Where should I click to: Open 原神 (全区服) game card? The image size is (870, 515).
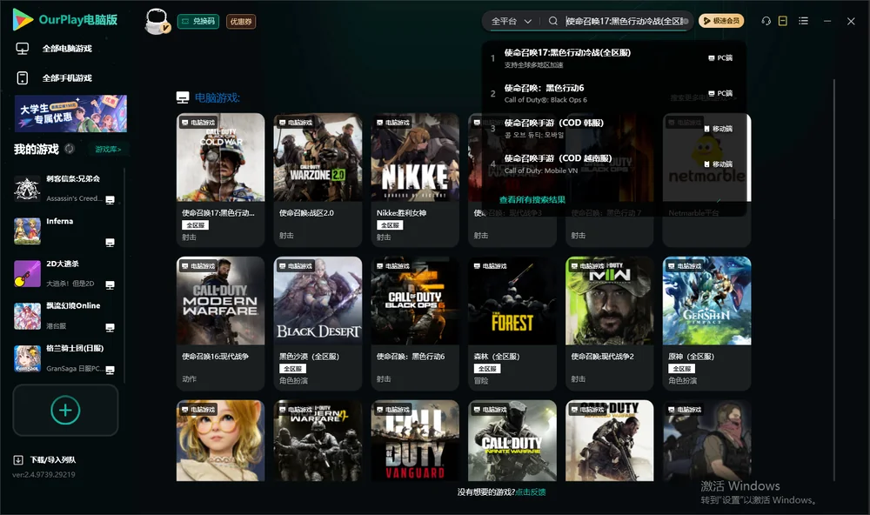706,324
